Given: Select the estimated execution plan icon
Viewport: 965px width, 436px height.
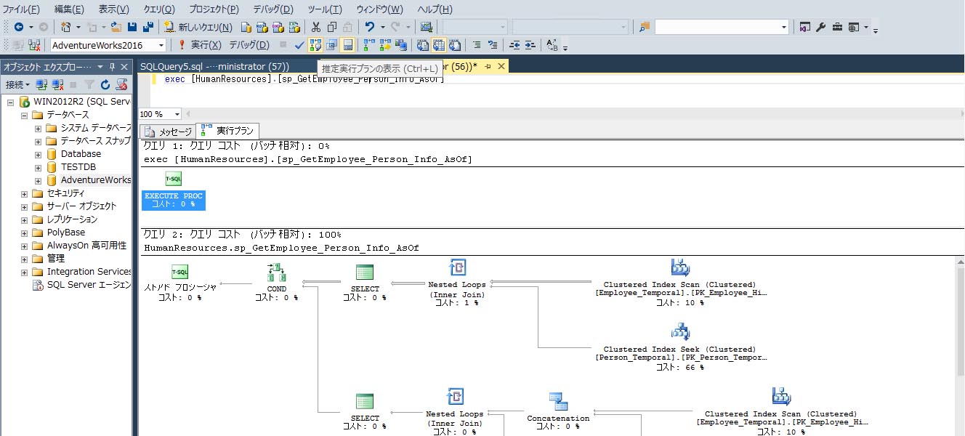Looking at the screenshot, I should click(316, 44).
